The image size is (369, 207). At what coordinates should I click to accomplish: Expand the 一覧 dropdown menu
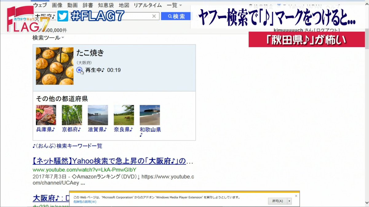[174, 5]
